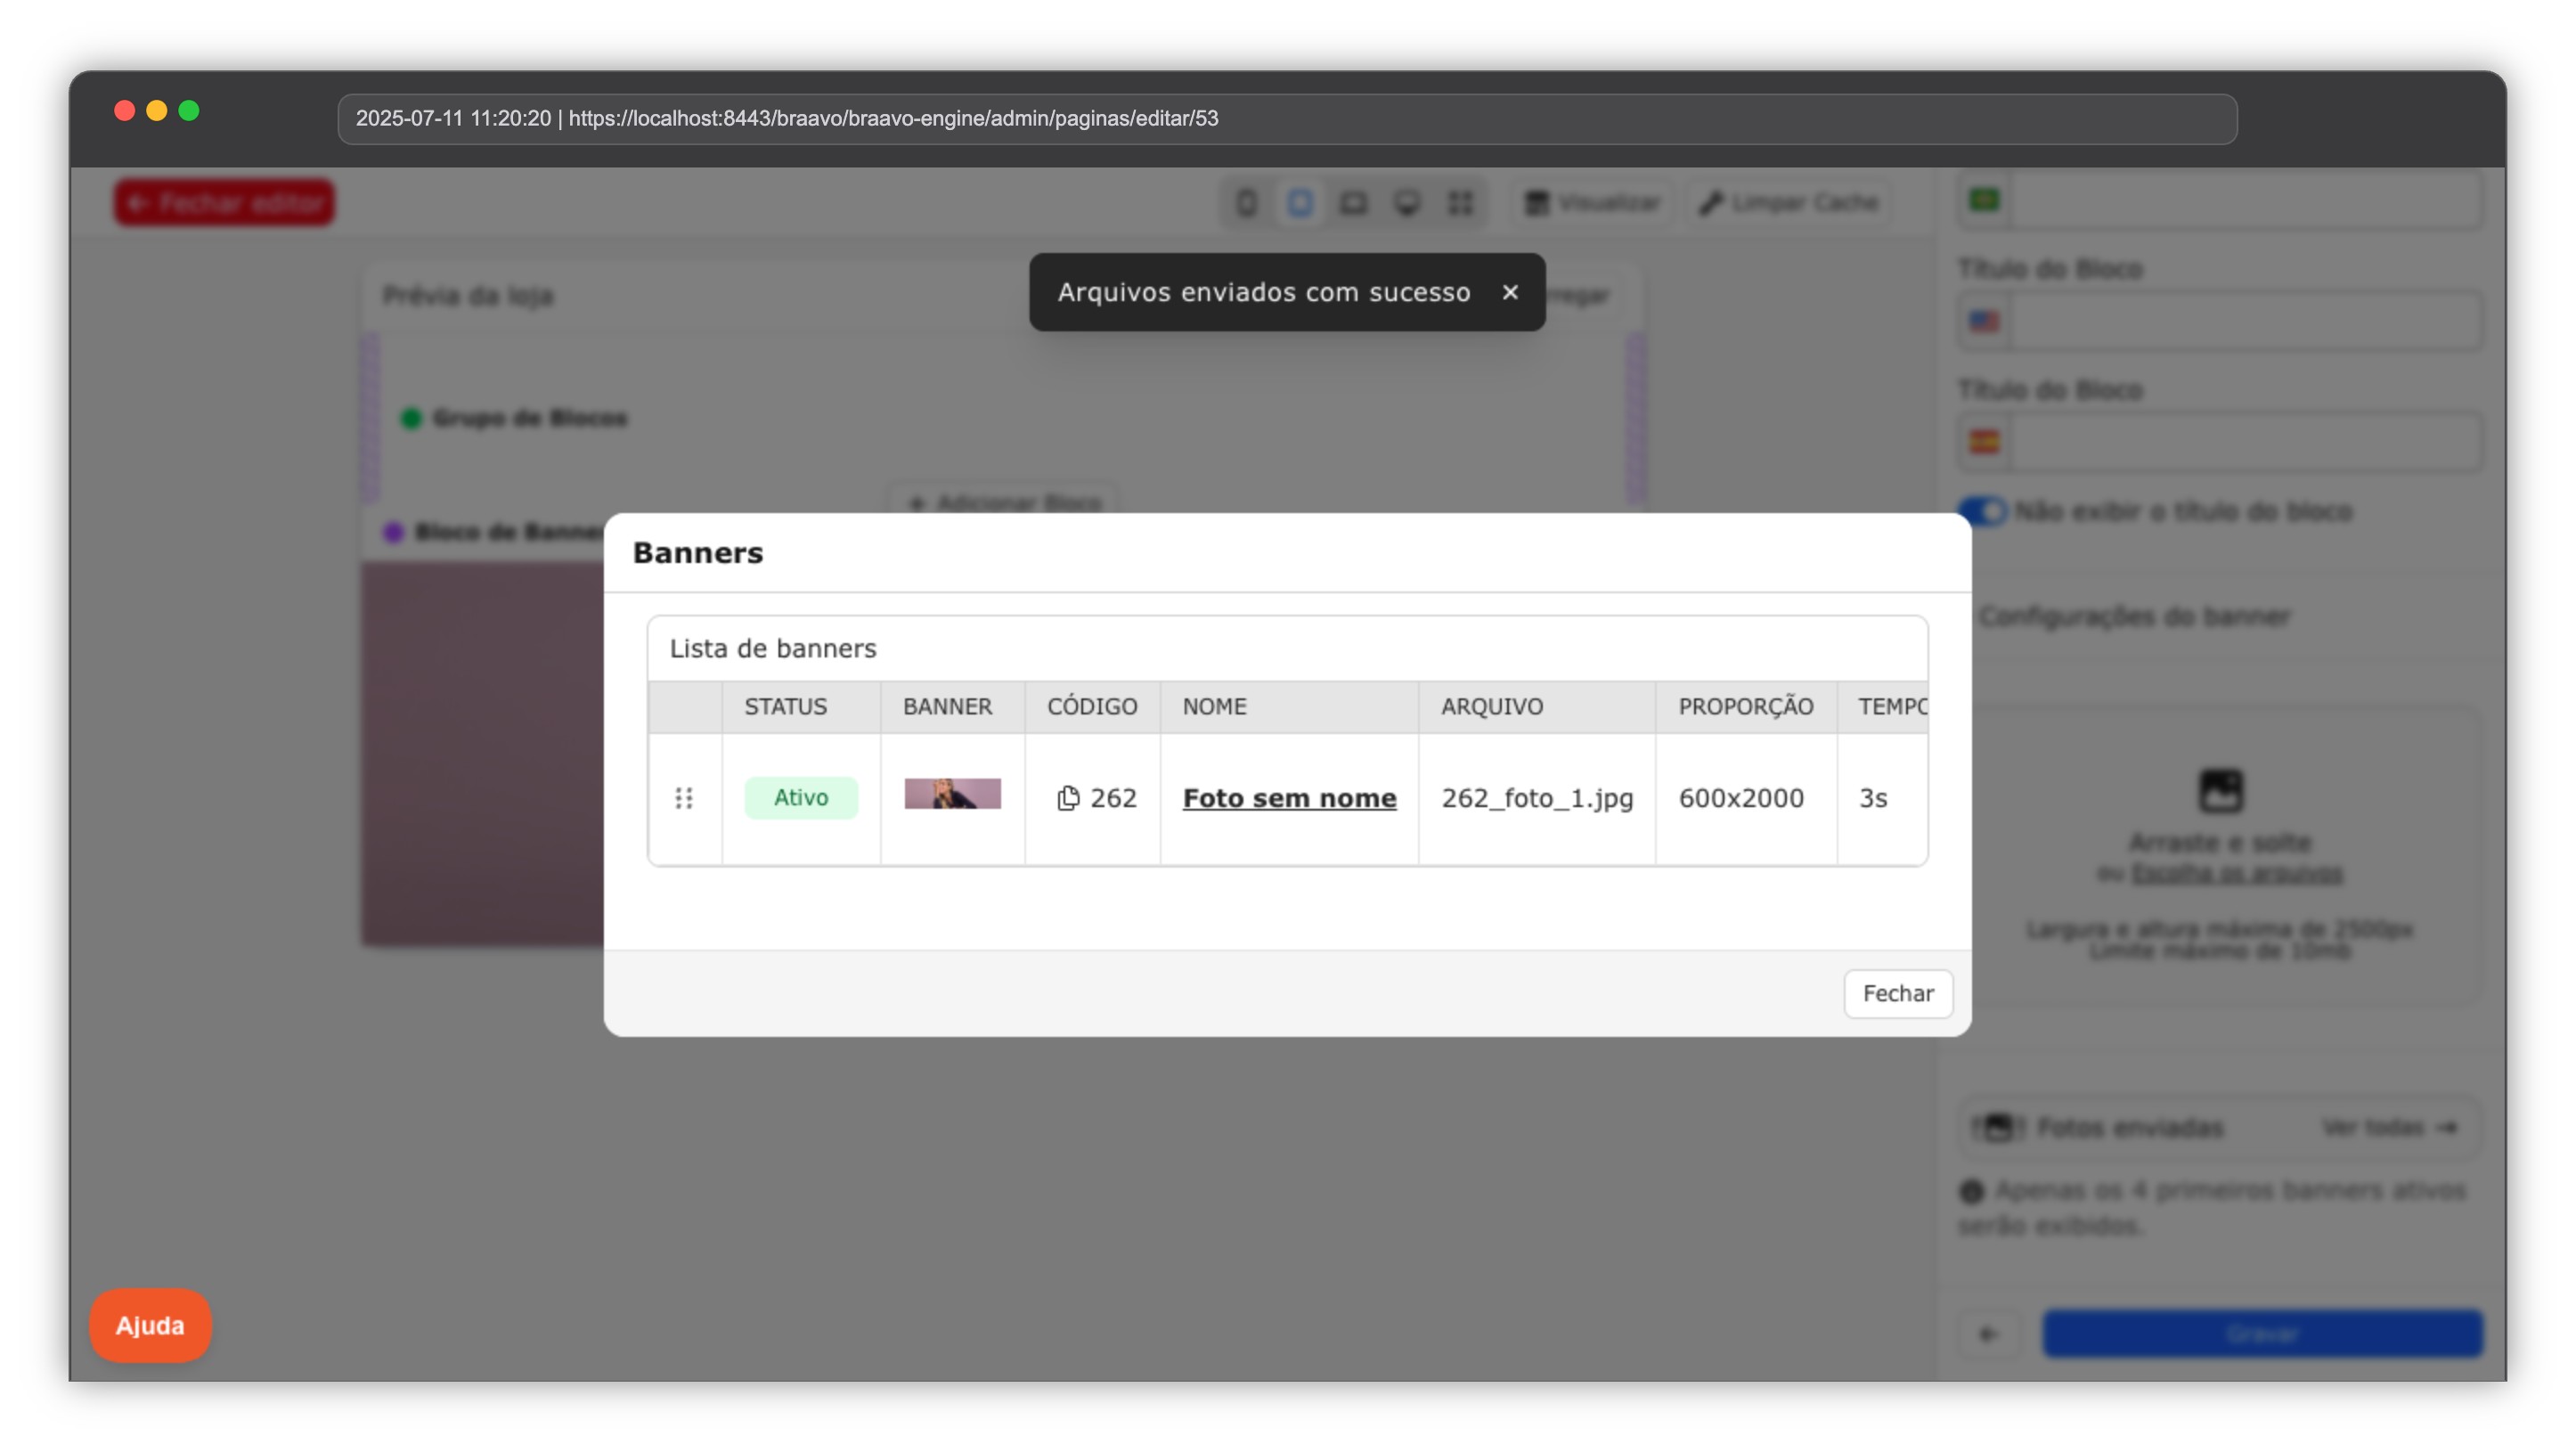This screenshot has height=1452, width=2576.
Task: Open the Ajuda help button
Action: click(x=150, y=1325)
